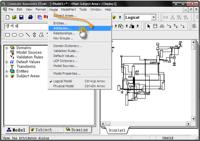200x141 pixels.
Task: Expand the Domains tree node
Action: pyautogui.click(x=6, y=48)
